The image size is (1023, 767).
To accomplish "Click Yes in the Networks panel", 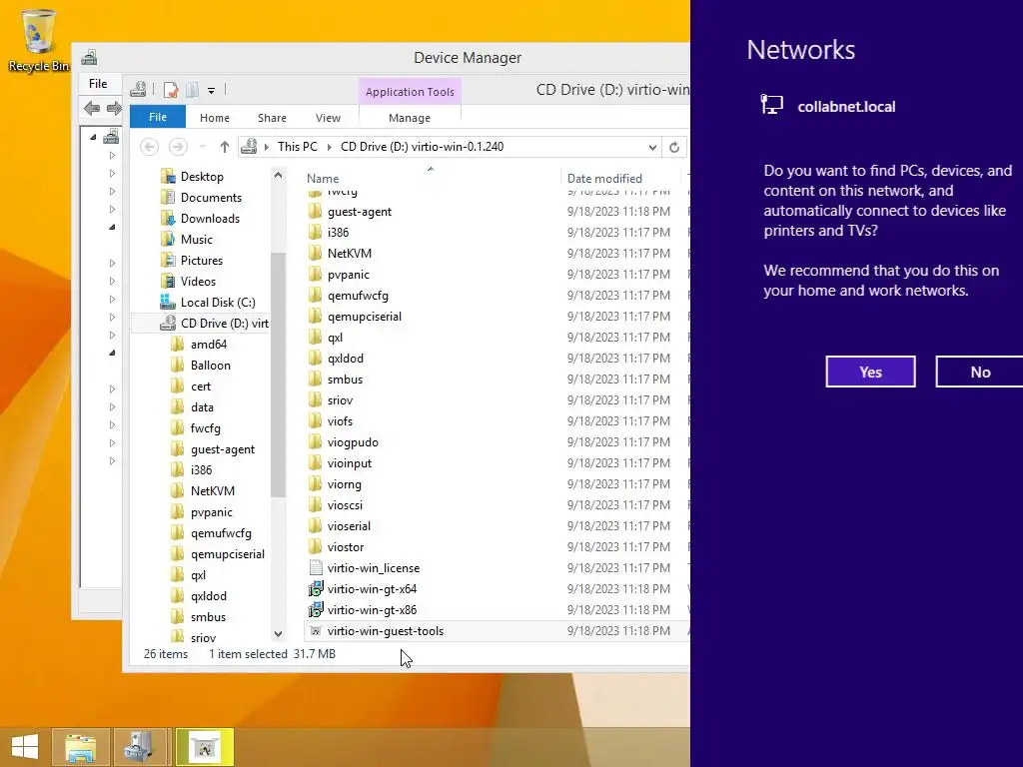I will point(870,372).
